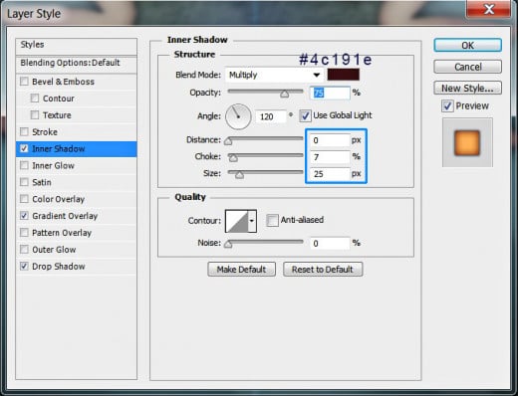Image resolution: width=518 pixels, height=396 pixels.
Task: Enable the Stroke effect checkbox
Action: point(24,131)
